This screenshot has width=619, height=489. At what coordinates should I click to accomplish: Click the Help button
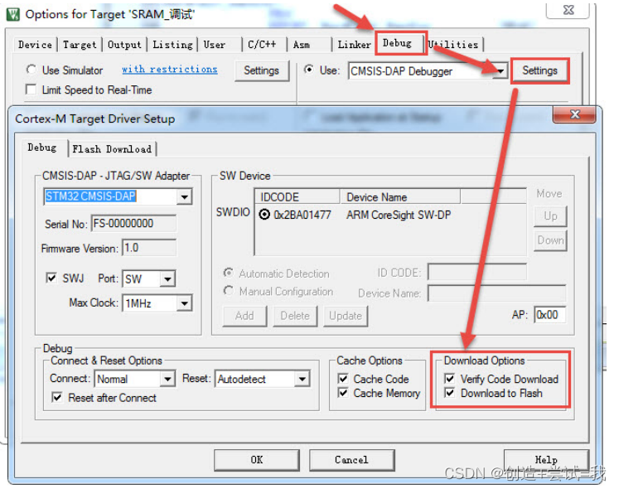(x=546, y=460)
